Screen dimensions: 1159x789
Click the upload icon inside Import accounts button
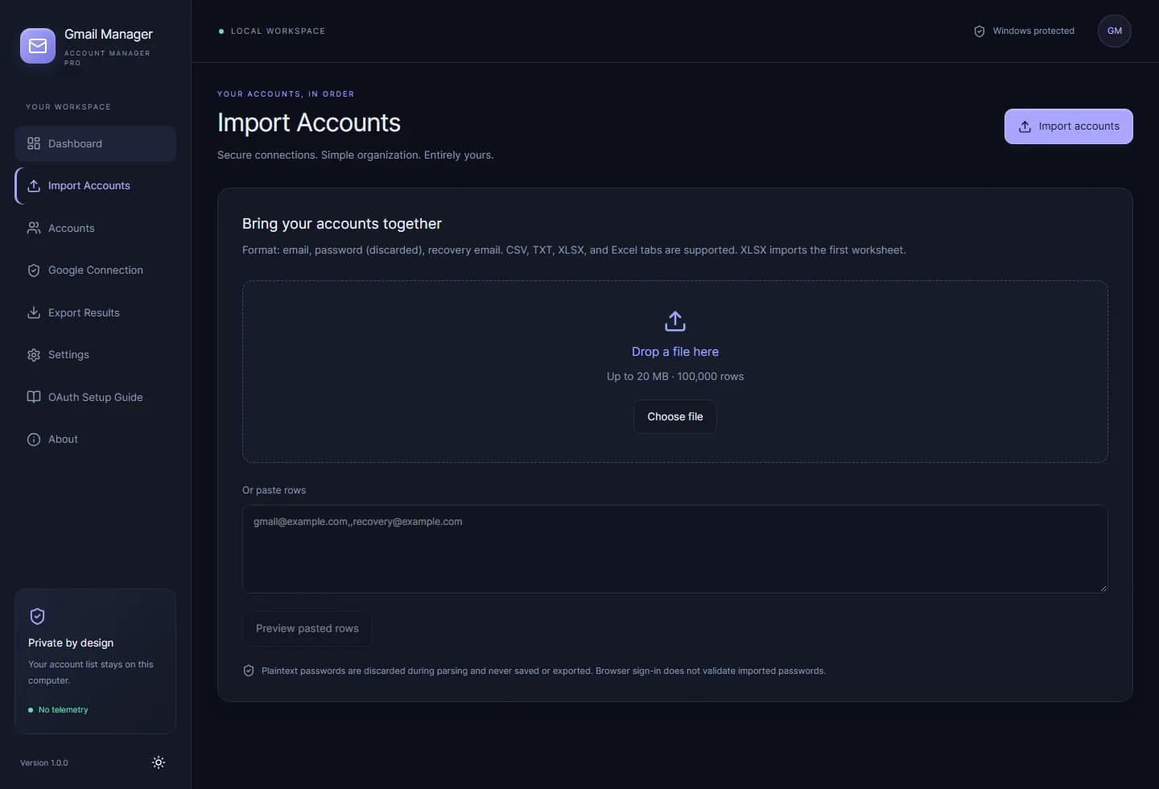[1025, 126]
